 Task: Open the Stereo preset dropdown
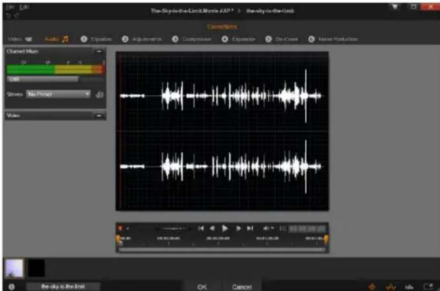tap(59, 94)
